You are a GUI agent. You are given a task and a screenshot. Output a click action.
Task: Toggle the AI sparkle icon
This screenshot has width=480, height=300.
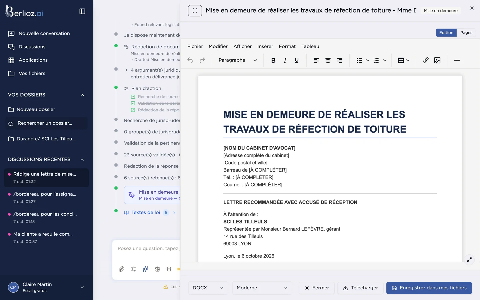[x=145, y=269]
